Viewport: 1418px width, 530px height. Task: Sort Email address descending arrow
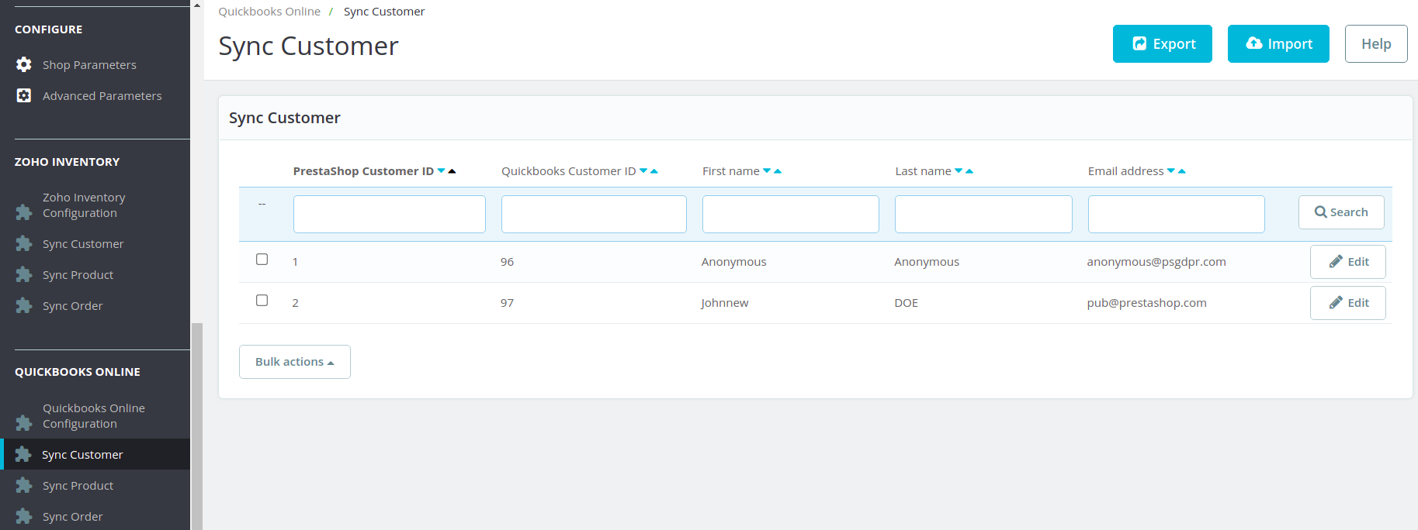[1171, 171]
